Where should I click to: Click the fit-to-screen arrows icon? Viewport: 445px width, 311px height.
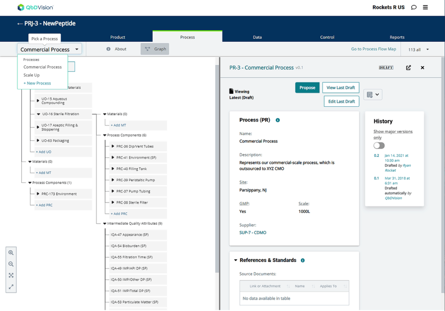tap(11, 275)
